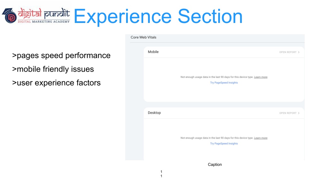This screenshot has width=323, height=181.
Task: Click the Mobile not enough usage data message
Action: (x=217, y=77)
